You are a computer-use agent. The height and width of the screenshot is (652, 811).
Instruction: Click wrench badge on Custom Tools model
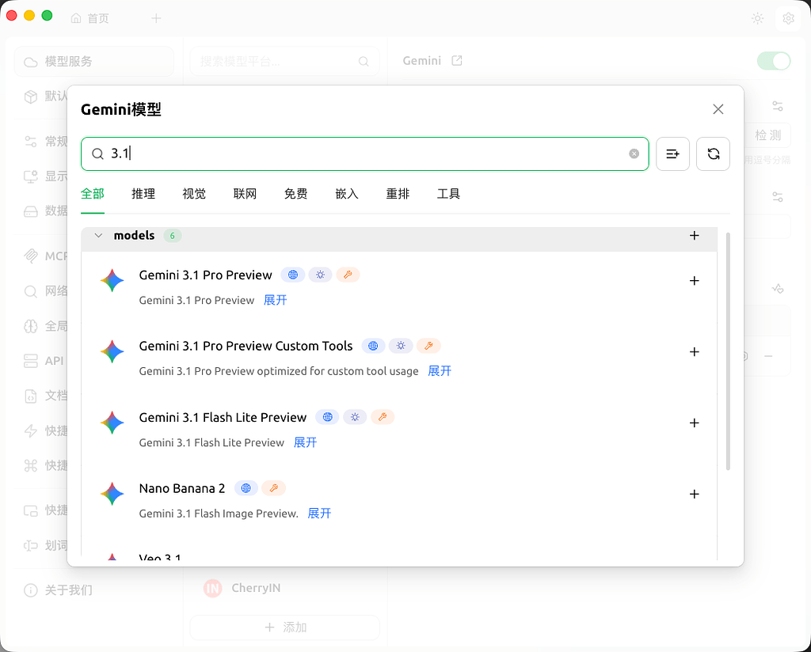428,346
